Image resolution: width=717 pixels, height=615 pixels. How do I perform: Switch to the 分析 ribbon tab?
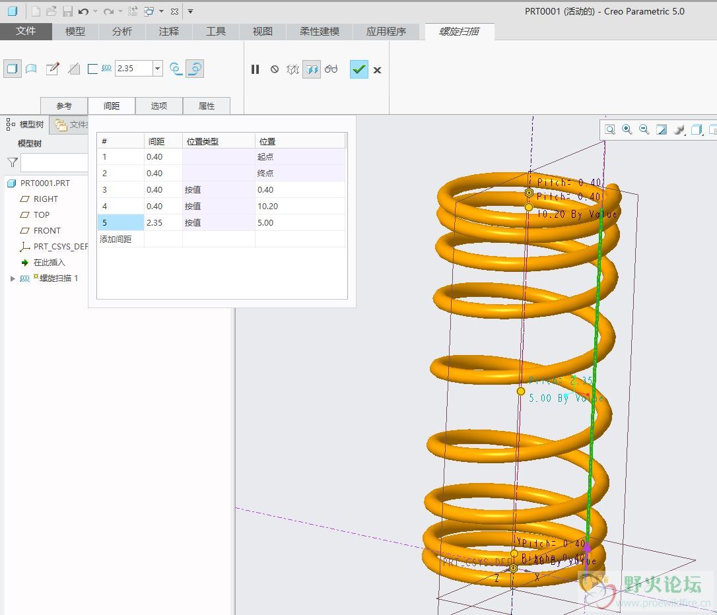(122, 32)
